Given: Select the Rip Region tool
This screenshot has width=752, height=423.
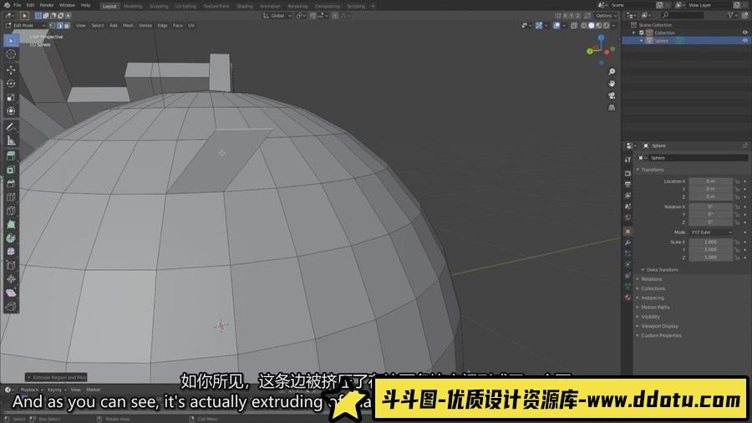Looking at the screenshot, I should click(x=11, y=307).
